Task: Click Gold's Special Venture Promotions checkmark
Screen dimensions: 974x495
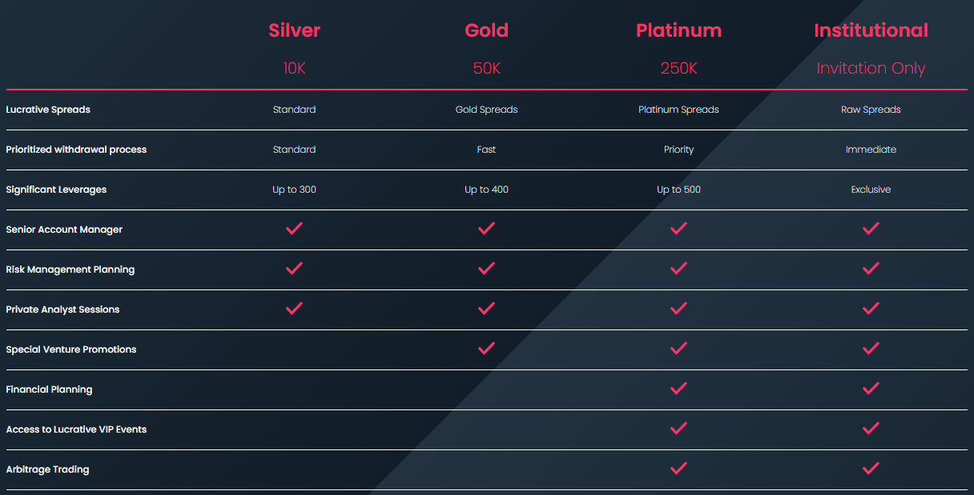Action: [486, 349]
